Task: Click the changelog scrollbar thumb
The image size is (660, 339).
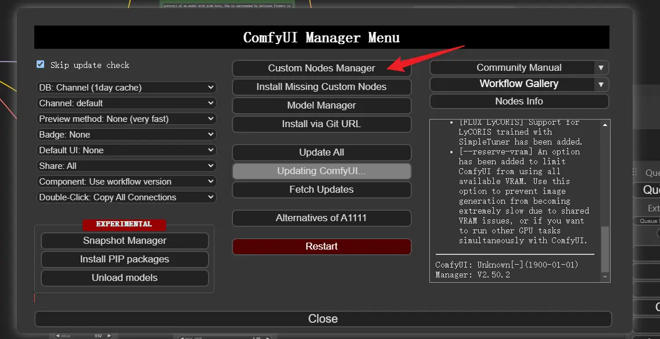Action: point(605,249)
